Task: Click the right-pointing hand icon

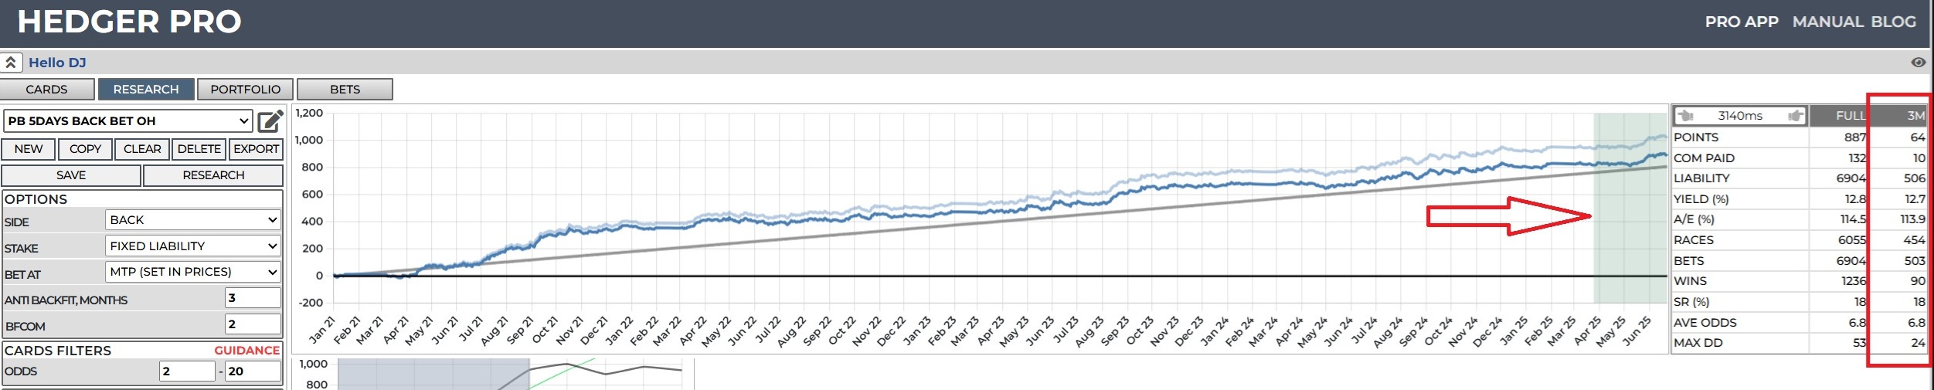Action: tap(1795, 116)
